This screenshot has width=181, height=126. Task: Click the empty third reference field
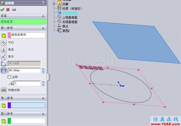coord(28,121)
